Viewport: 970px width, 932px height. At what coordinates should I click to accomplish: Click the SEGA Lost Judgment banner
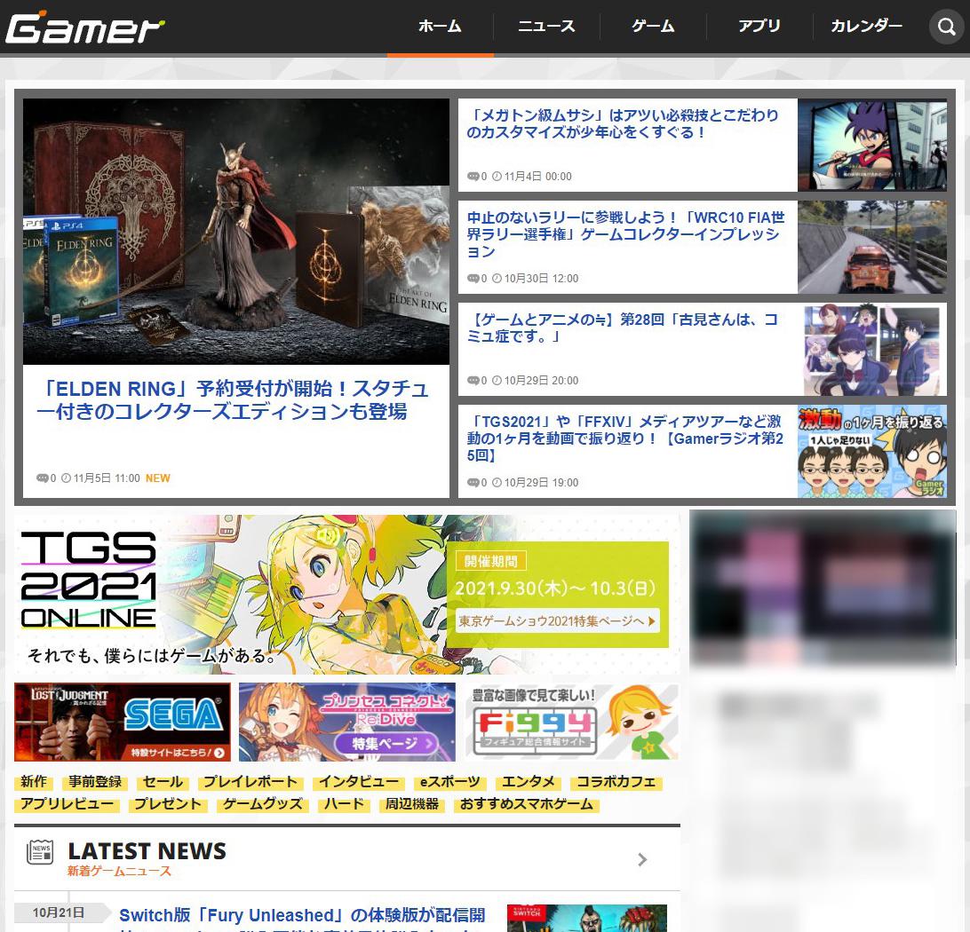click(x=122, y=722)
